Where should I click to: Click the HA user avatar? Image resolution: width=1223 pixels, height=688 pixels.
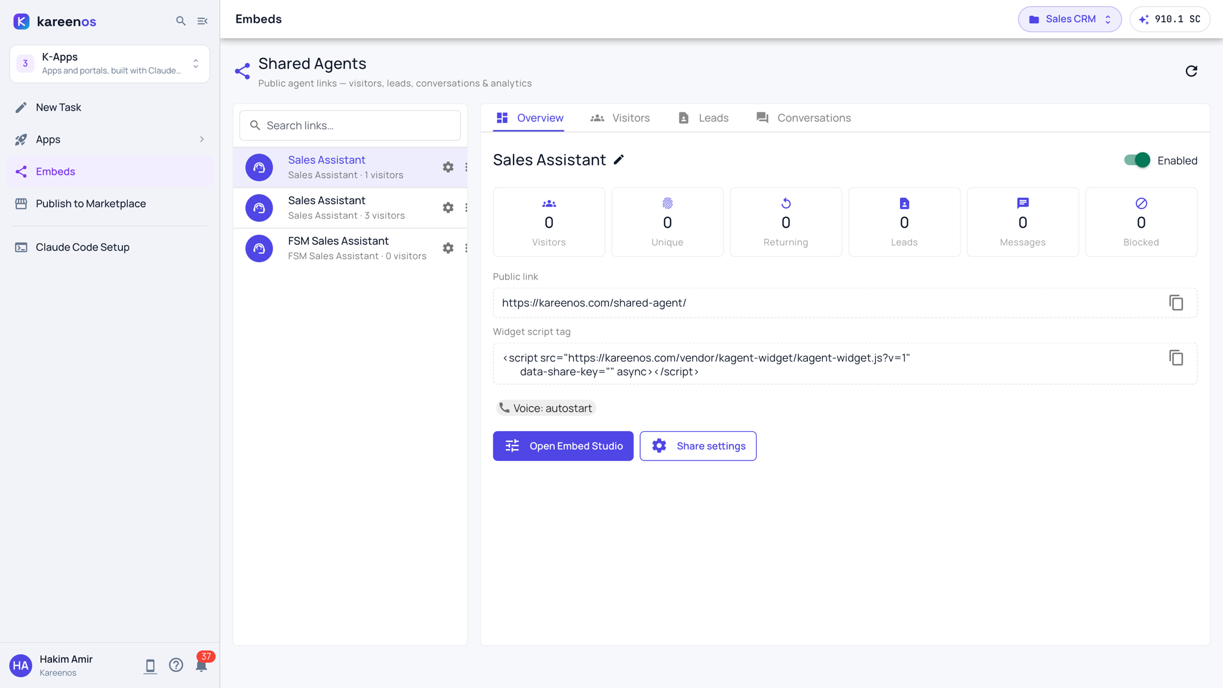pyautogui.click(x=21, y=665)
